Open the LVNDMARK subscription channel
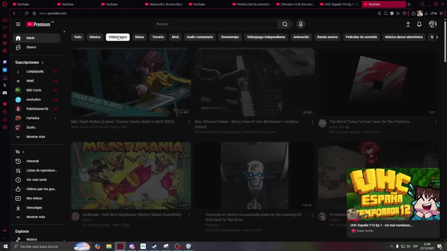Screen dimensions: 447x251 (x=36, y=71)
